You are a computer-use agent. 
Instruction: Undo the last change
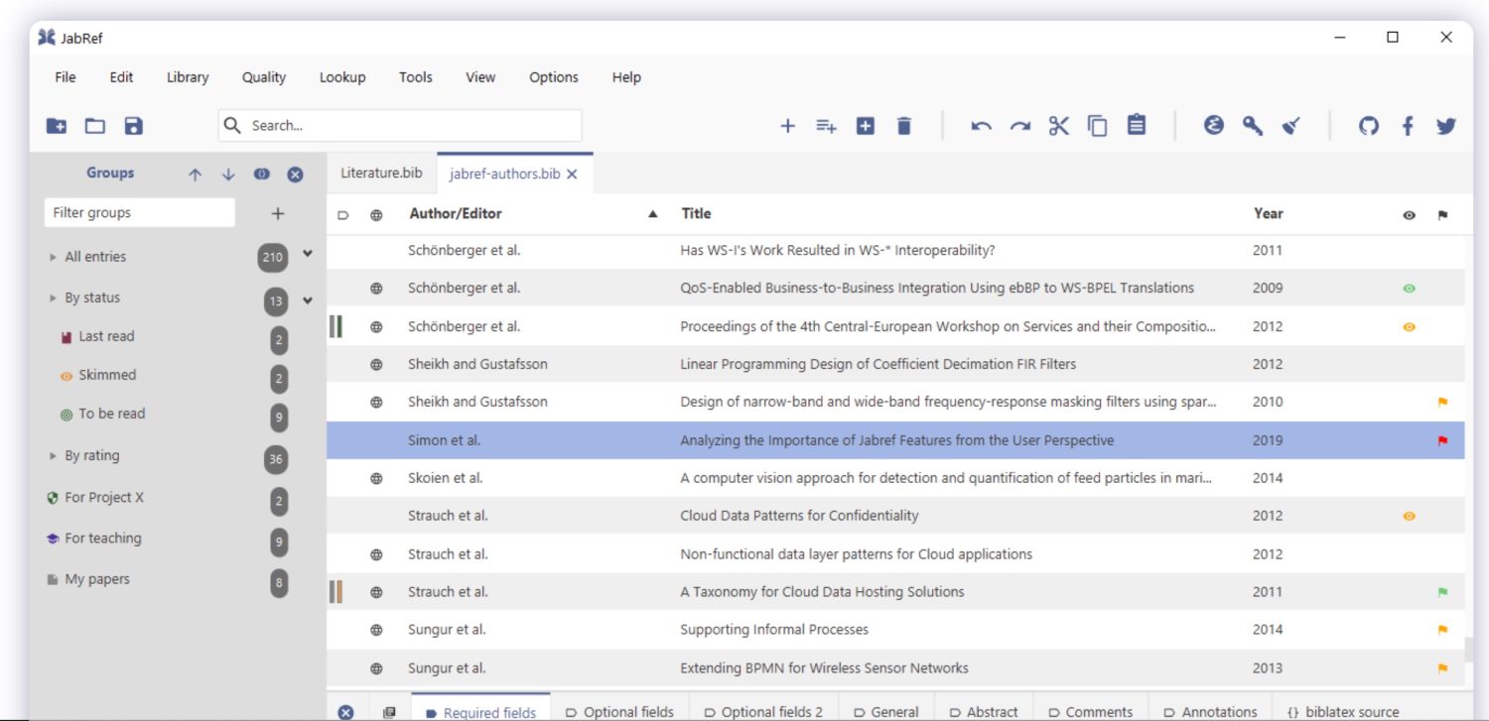pos(981,126)
